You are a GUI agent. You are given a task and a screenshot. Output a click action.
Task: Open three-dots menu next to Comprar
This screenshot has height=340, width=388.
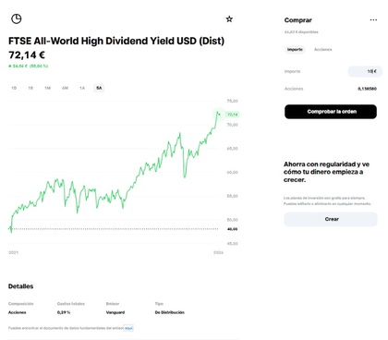[373, 19]
